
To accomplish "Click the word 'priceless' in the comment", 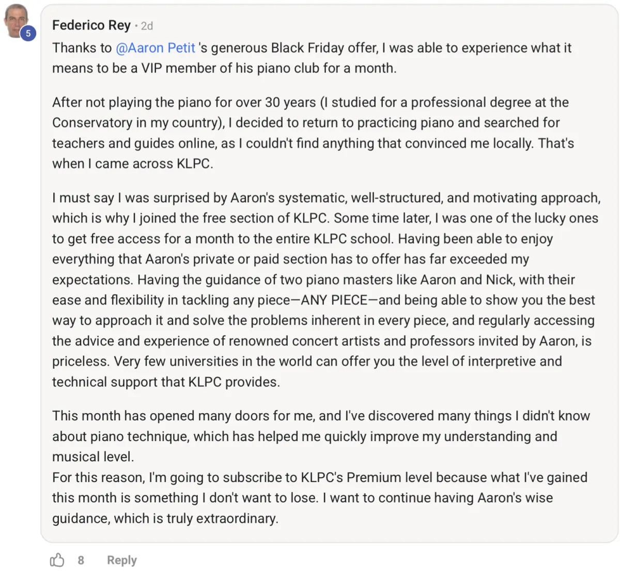I will (80, 361).
